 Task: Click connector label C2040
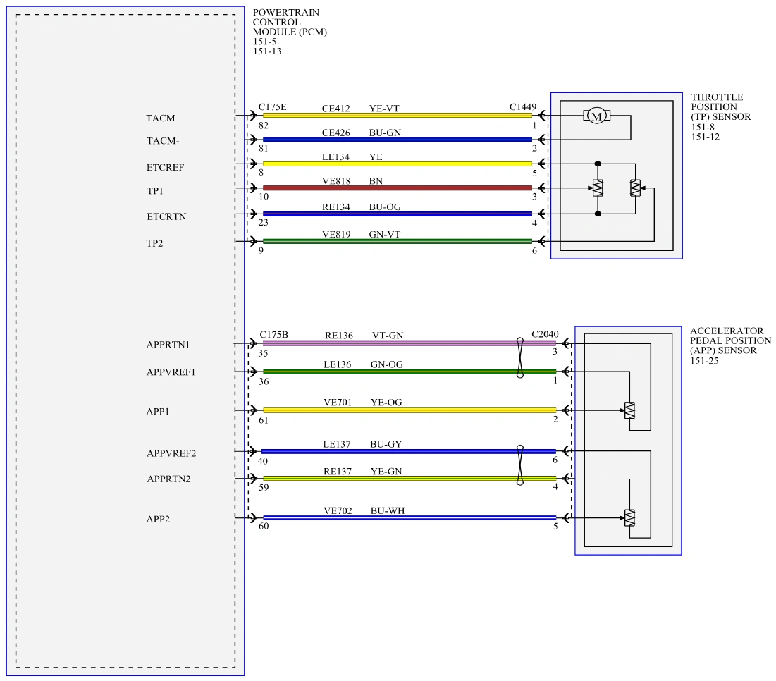(x=545, y=335)
